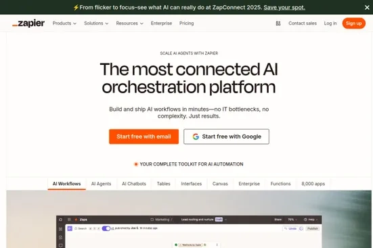Click the Save your spot link

[284, 7]
